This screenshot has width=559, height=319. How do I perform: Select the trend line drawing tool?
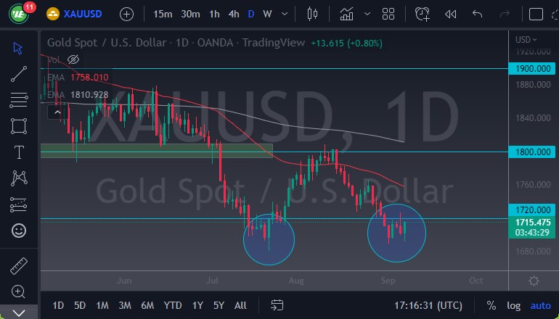pos(19,73)
